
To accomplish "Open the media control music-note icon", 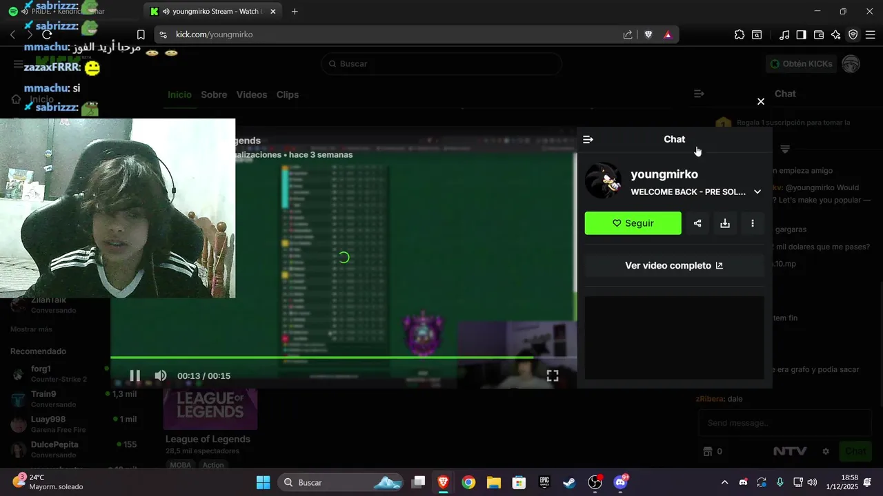I will click(x=784, y=34).
